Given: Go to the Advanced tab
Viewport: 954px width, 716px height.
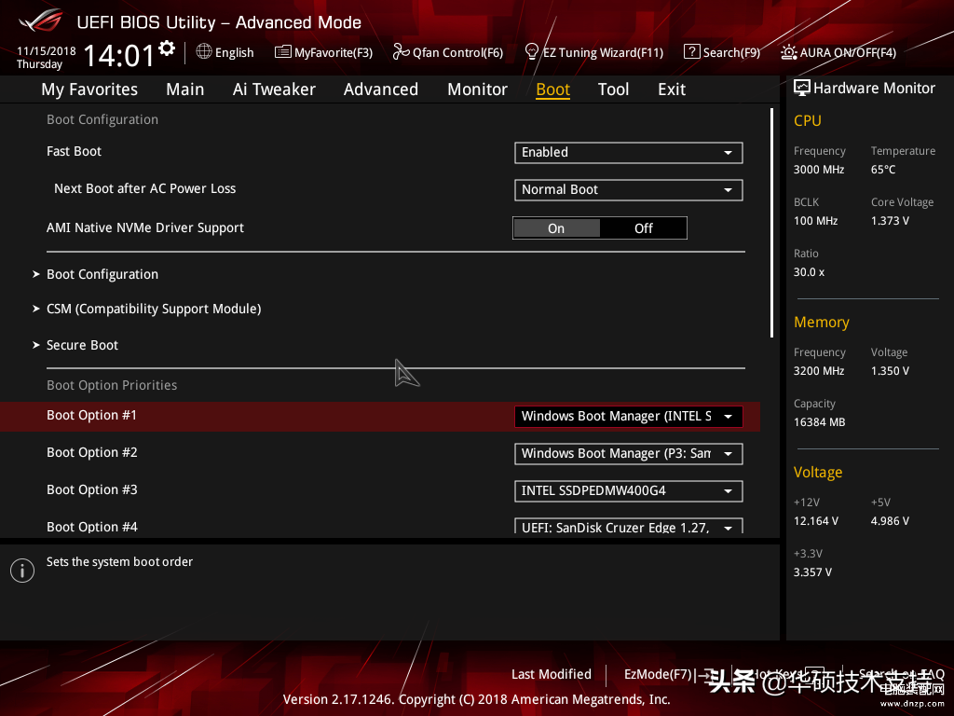Looking at the screenshot, I should [x=381, y=89].
